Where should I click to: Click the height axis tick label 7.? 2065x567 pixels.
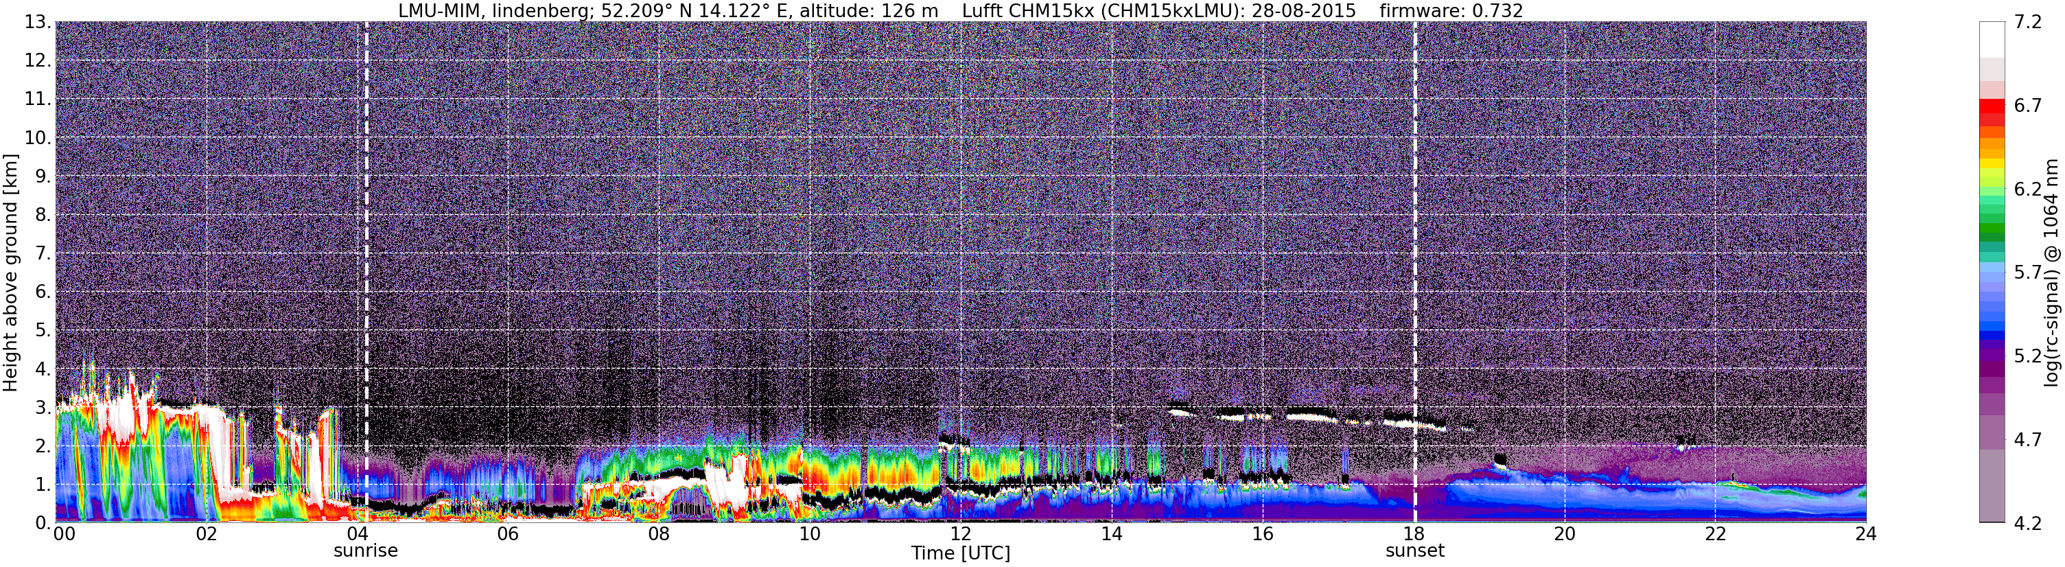click(43, 253)
